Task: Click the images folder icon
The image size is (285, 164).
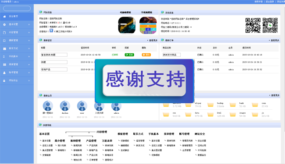Action: click(x=233, y=114)
